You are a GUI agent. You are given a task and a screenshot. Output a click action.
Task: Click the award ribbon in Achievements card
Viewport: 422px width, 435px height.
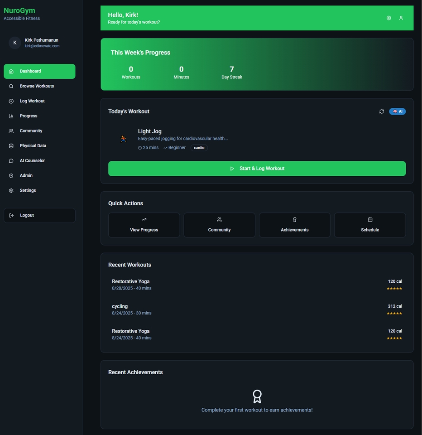click(x=295, y=220)
